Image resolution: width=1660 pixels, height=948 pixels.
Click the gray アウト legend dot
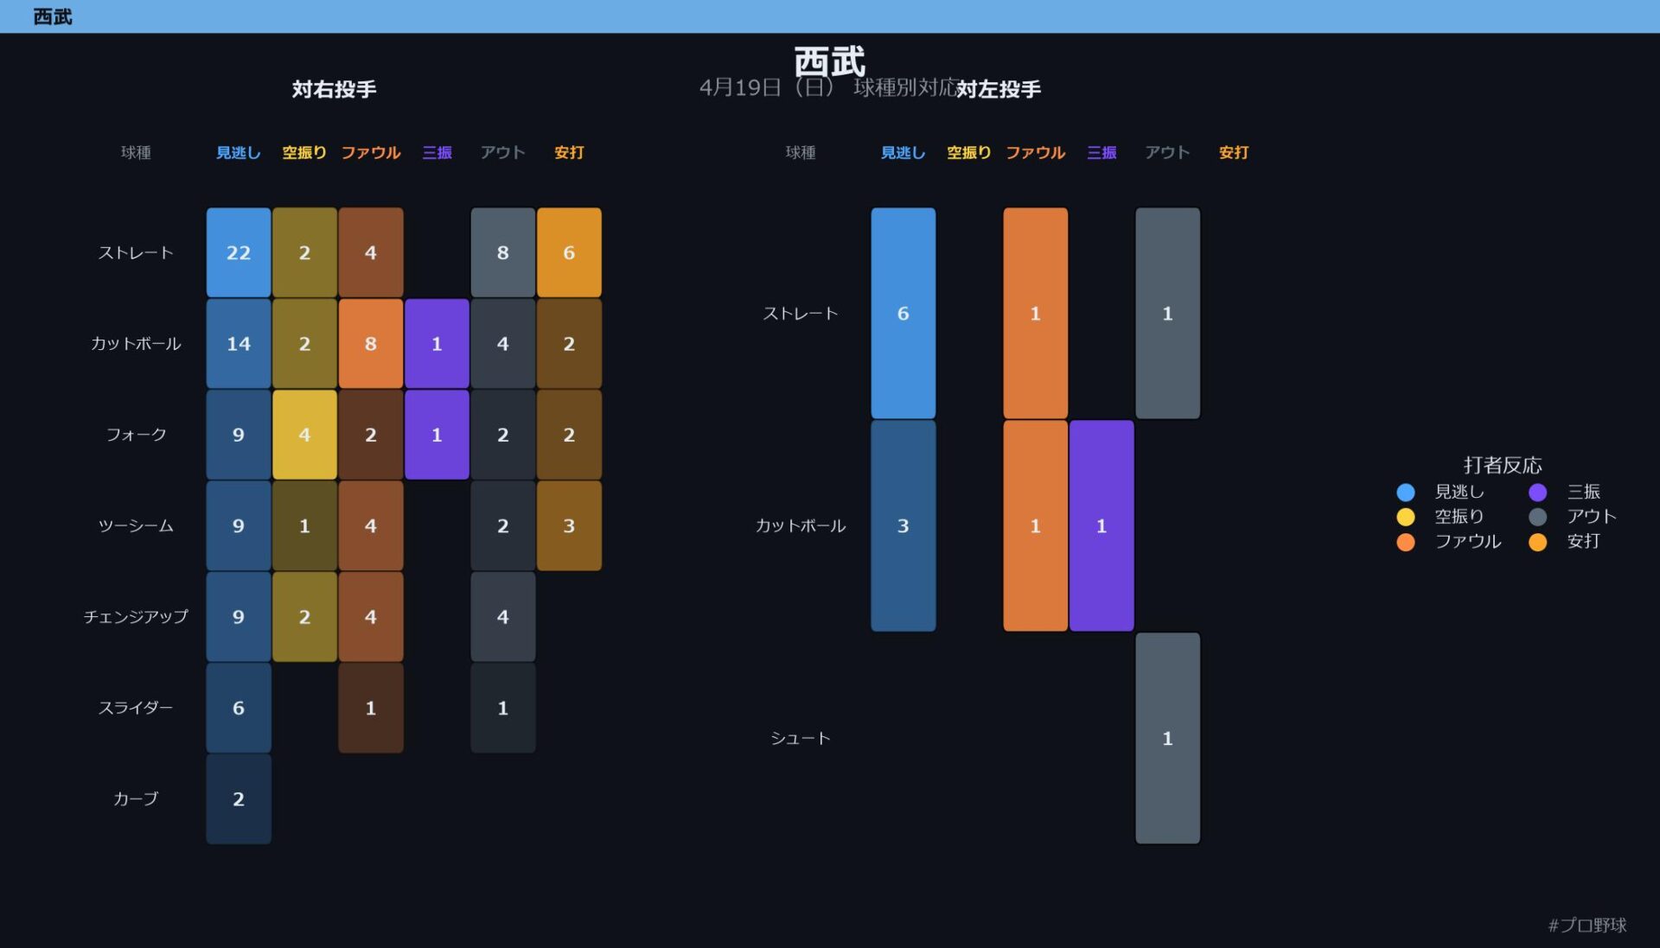tap(1537, 517)
